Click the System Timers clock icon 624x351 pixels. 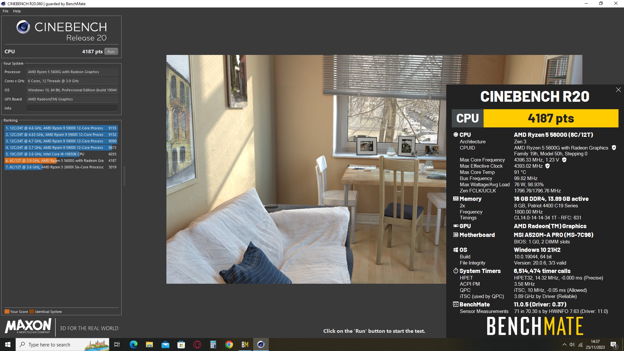[x=456, y=271]
